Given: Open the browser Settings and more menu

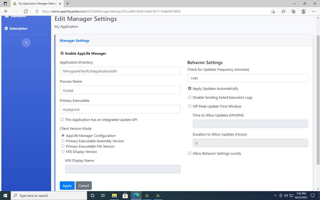Looking at the screenshot, I should tap(314, 11).
